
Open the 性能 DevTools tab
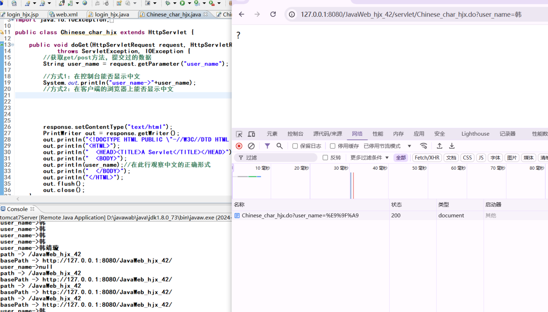[378, 134]
